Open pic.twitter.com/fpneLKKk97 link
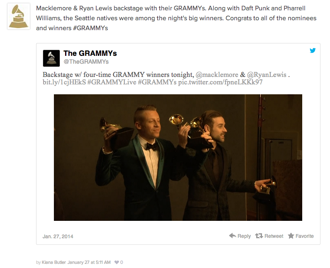330x268 pixels. pyautogui.click(x=221, y=82)
